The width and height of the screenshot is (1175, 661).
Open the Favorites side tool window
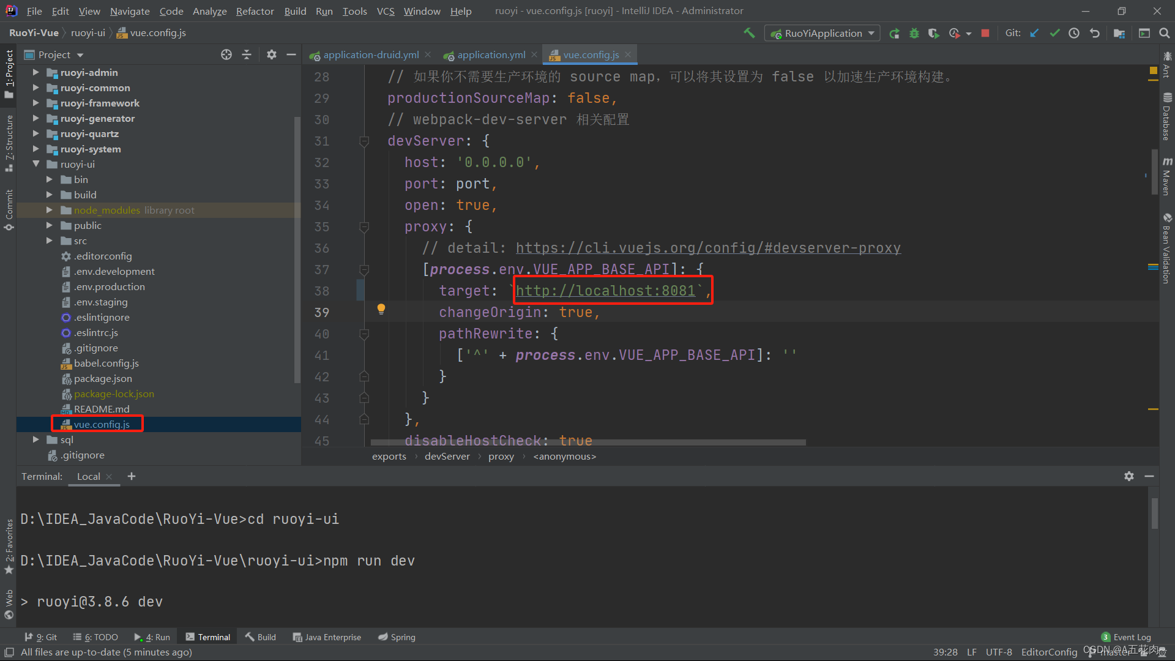click(x=9, y=547)
